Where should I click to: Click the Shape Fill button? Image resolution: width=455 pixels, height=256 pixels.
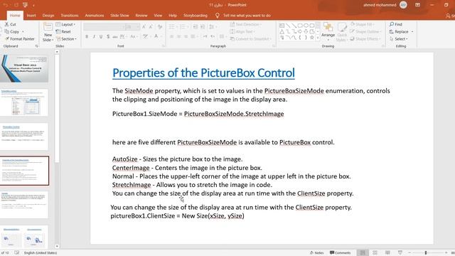(x=362, y=24)
